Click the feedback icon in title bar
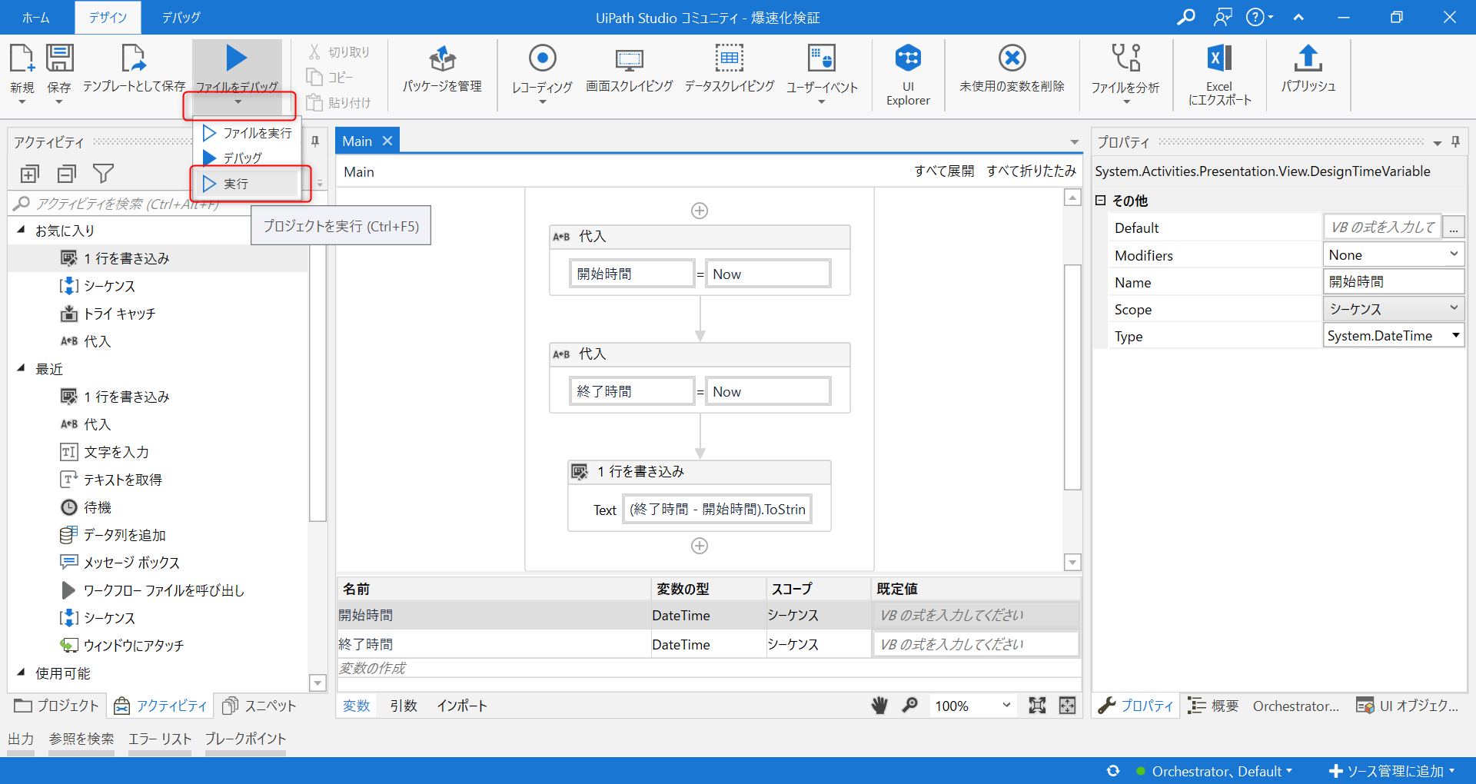The width and height of the screenshot is (1476, 784). pos(1222,17)
